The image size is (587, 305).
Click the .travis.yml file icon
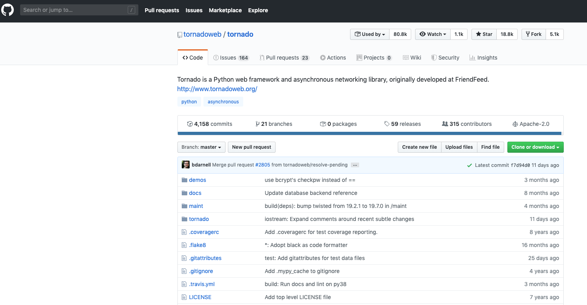[x=184, y=284]
